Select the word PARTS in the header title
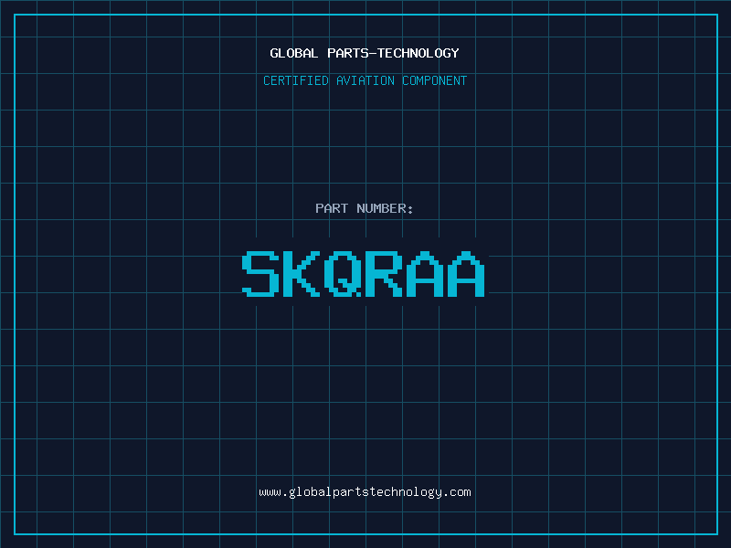 click(348, 53)
